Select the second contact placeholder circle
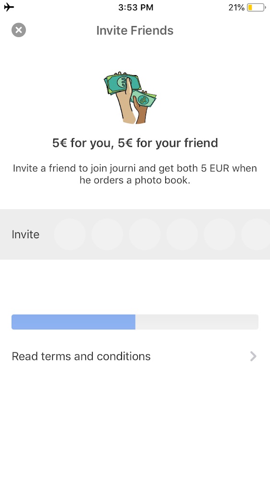 click(107, 234)
